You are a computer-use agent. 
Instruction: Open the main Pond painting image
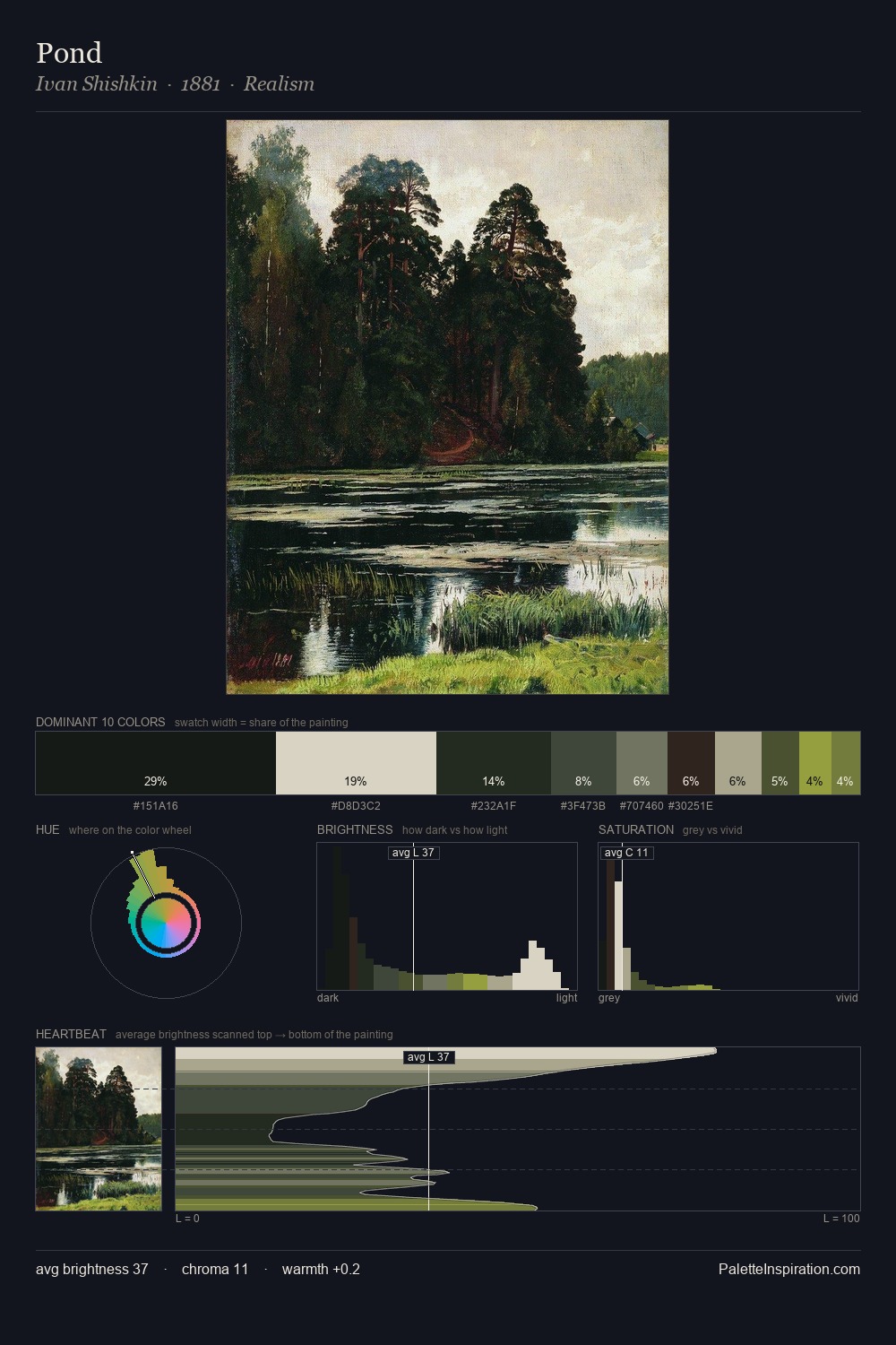coord(447,407)
